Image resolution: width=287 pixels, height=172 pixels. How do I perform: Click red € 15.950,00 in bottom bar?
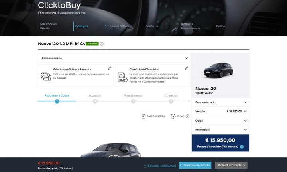(49, 163)
